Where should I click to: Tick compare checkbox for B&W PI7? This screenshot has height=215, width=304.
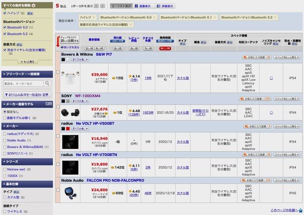click(x=58, y=72)
